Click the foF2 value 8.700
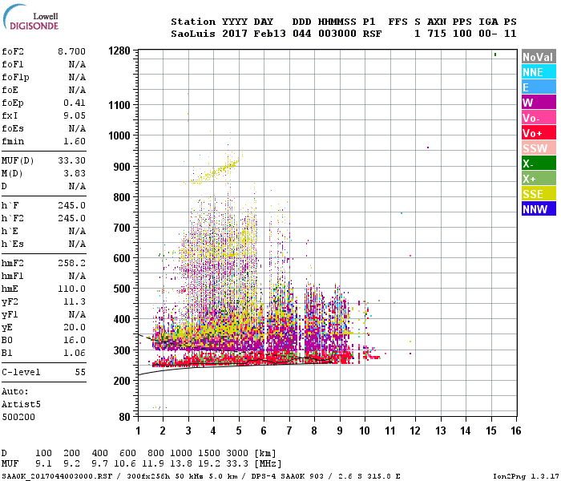 coord(71,51)
